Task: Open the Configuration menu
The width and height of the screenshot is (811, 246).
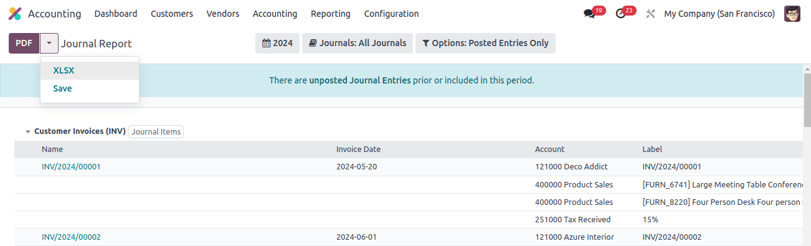Action: coord(391,14)
